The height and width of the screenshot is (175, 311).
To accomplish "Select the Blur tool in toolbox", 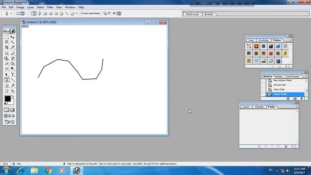I will (x=6, y=69).
